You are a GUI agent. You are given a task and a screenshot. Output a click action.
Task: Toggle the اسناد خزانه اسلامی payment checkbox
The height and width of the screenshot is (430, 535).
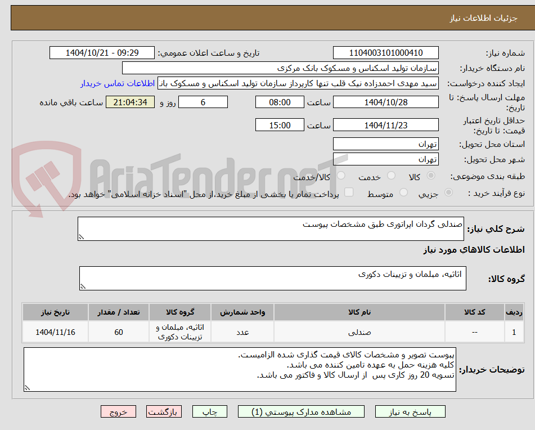coord(349,192)
